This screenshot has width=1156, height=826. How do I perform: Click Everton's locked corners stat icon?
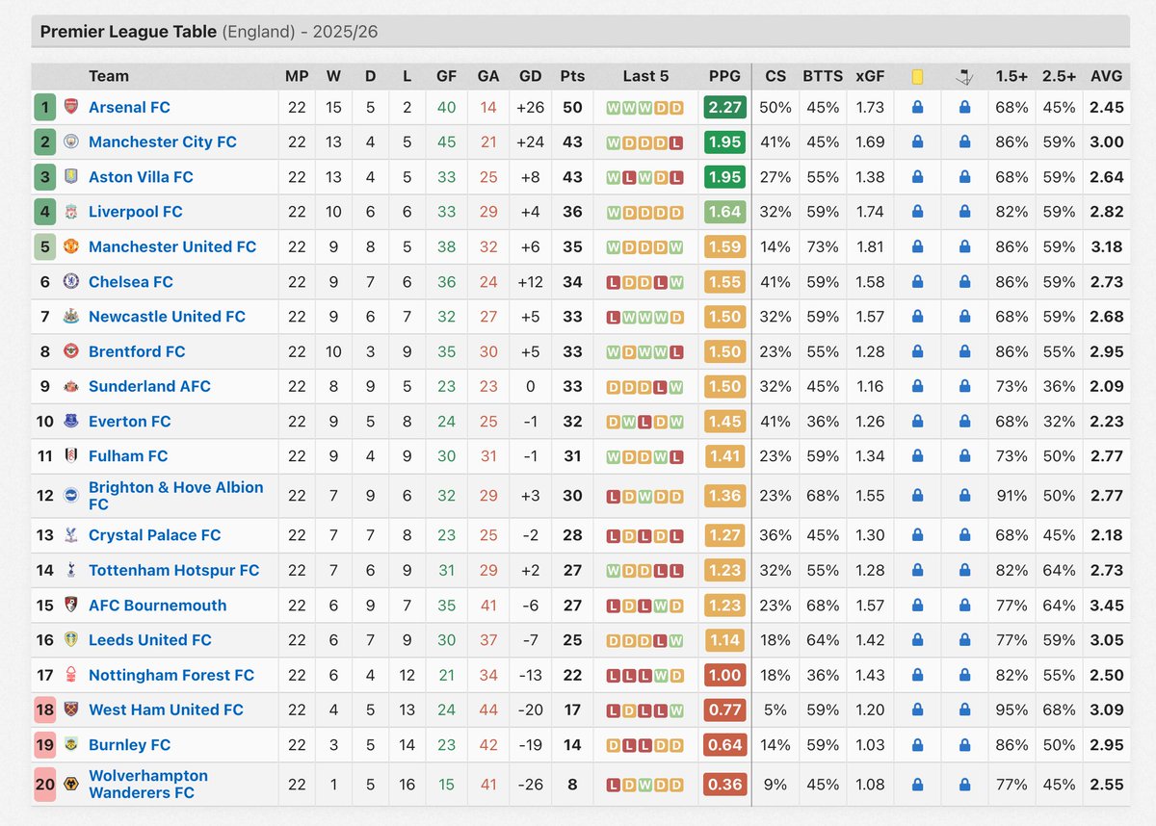click(x=964, y=422)
